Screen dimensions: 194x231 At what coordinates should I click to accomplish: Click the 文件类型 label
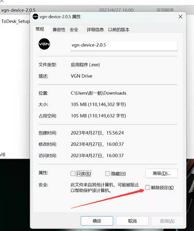[48, 65]
